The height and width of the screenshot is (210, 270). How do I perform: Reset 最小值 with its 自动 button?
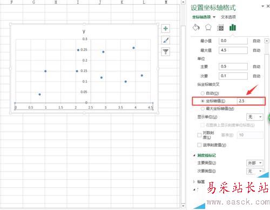[x=256, y=41]
